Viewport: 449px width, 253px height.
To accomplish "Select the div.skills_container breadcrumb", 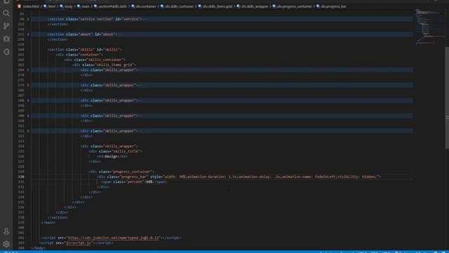I will (x=177, y=6).
